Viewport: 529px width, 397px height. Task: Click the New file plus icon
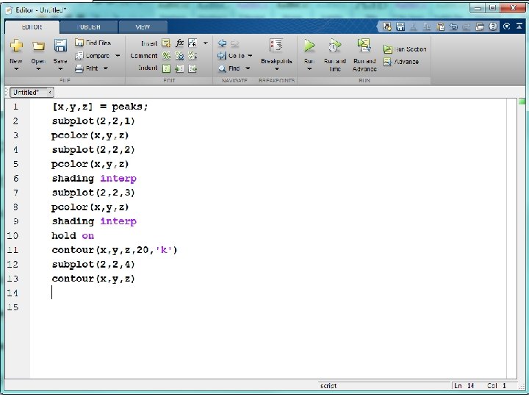tap(16, 46)
